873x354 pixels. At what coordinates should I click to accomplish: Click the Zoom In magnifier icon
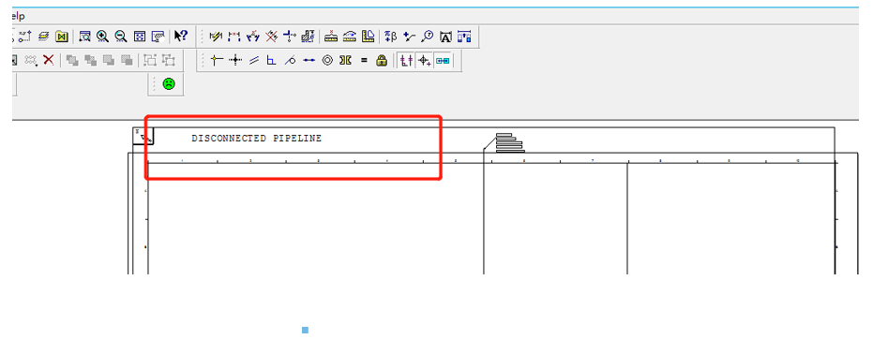[x=102, y=37]
